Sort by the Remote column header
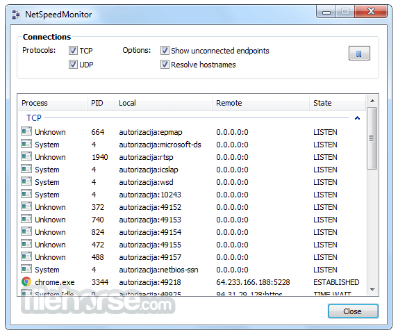Image resolution: width=398 pixels, height=335 pixels. [260, 103]
